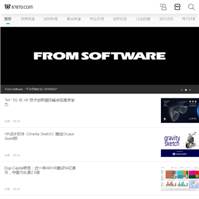Click the 07-21 date under Digi-Capital article

(x=17, y=189)
